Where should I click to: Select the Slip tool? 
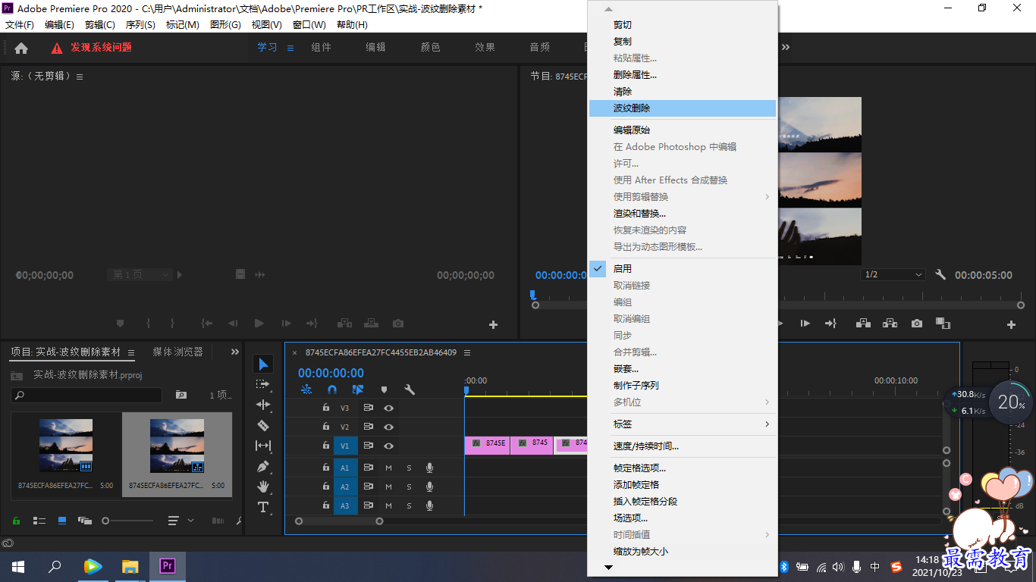[263, 446]
